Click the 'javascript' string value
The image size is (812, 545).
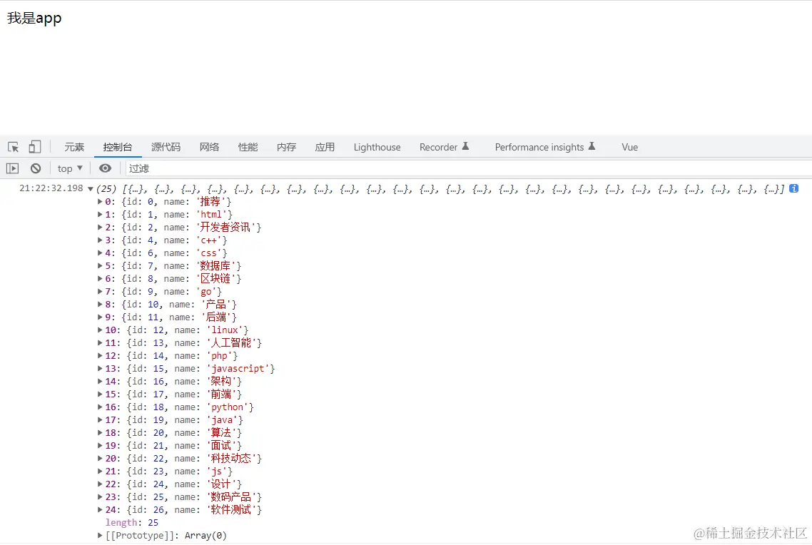(x=238, y=369)
